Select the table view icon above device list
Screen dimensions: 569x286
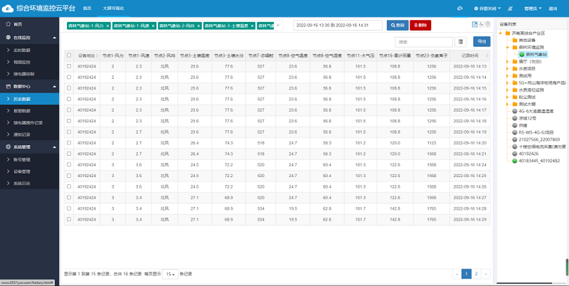pos(474,24)
